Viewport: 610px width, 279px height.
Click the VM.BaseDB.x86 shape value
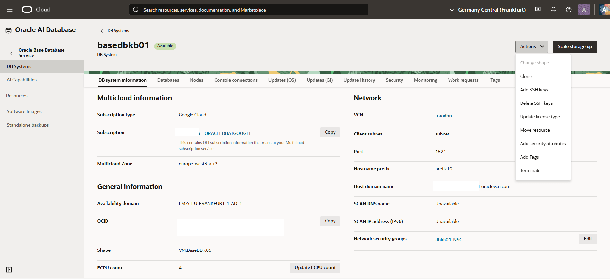point(195,250)
